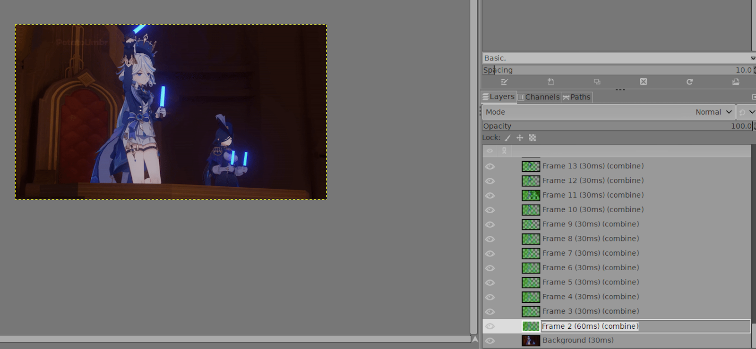
Task: Lock the alpha channel of the layer
Action: click(533, 138)
